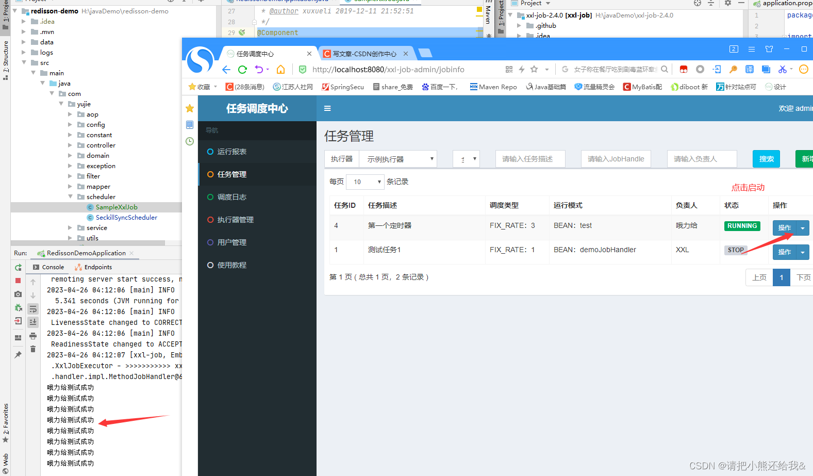Image resolution: width=813 pixels, height=476 pixels.
Task: Click page 1 pagination button
Action: point(782,277)
